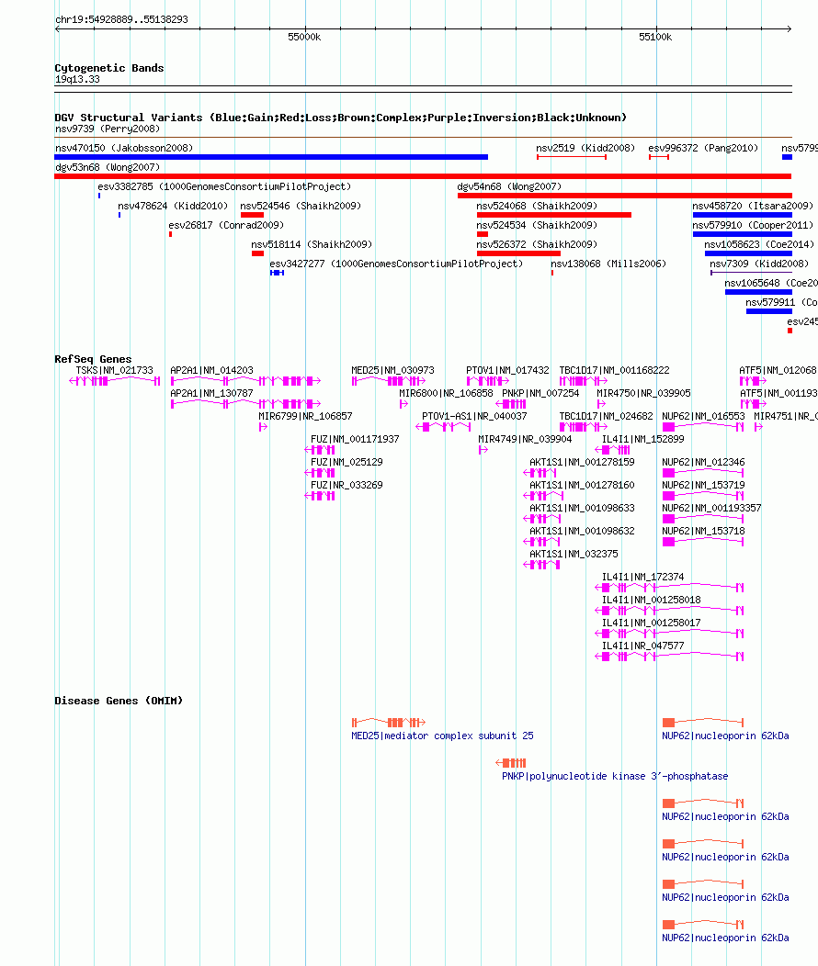Image resolution: width=818 pixels, height=966 pixels.
Task: Click the Cytogenetic Bands track title
Action: coord(109,68)
